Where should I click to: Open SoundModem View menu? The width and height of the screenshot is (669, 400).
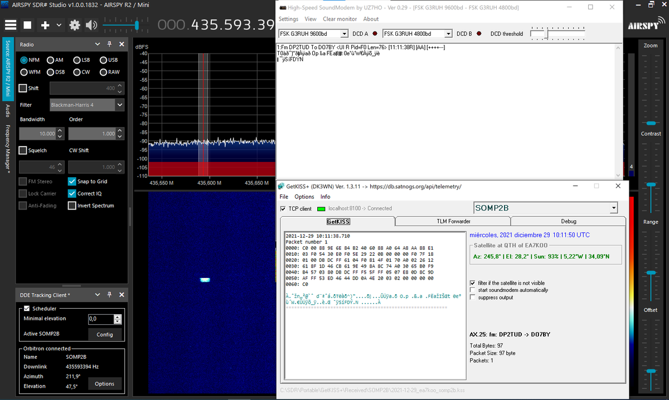coord(311,19)
